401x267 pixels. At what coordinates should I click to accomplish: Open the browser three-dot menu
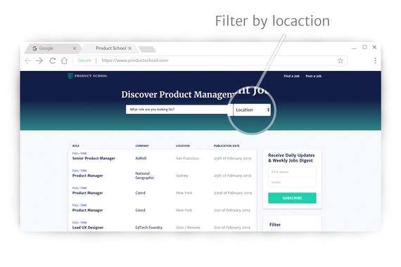375,61
